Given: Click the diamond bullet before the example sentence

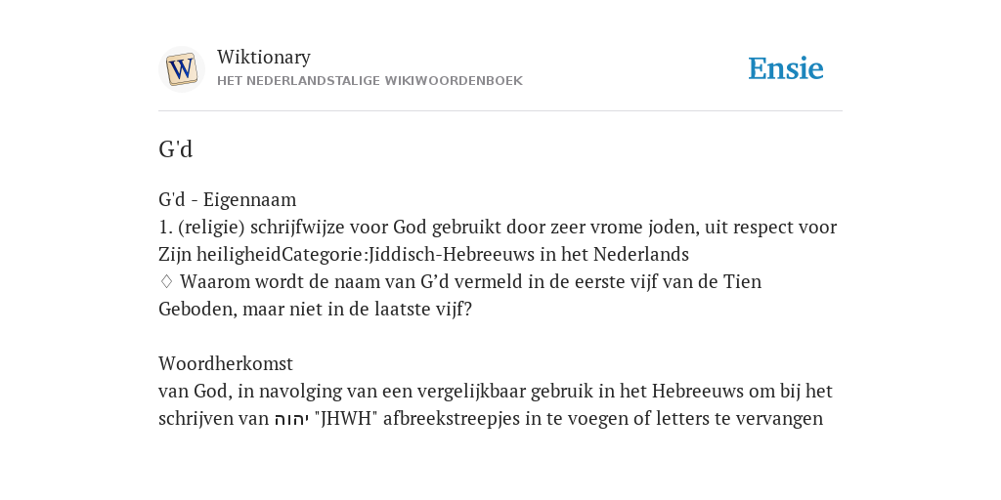Looking at the screenshot, I should click(x=166, y=281).
